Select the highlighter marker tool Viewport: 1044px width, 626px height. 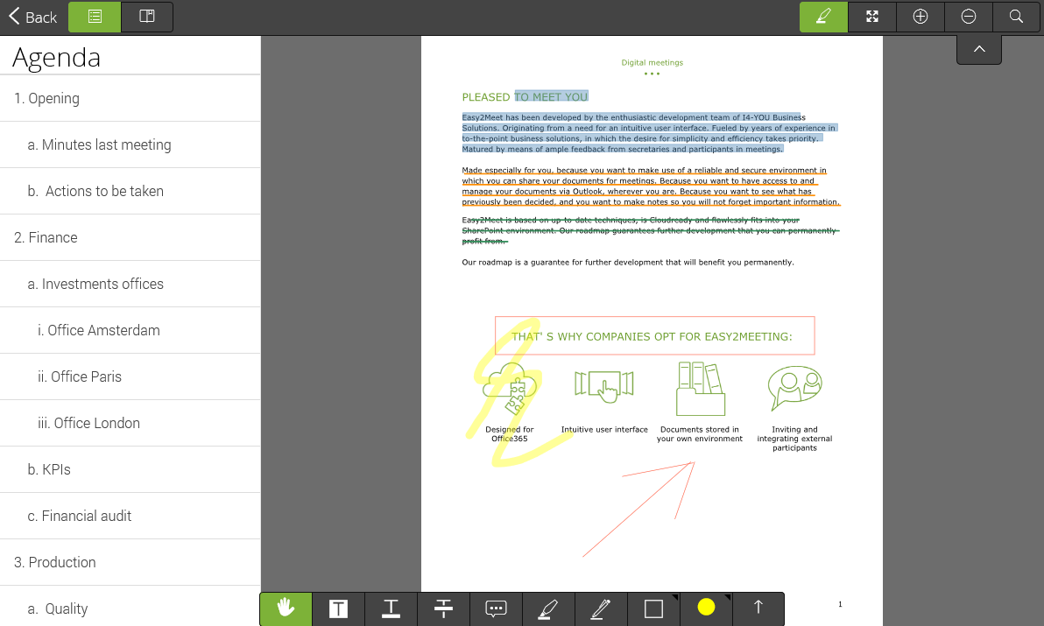[x=548, y=608]
